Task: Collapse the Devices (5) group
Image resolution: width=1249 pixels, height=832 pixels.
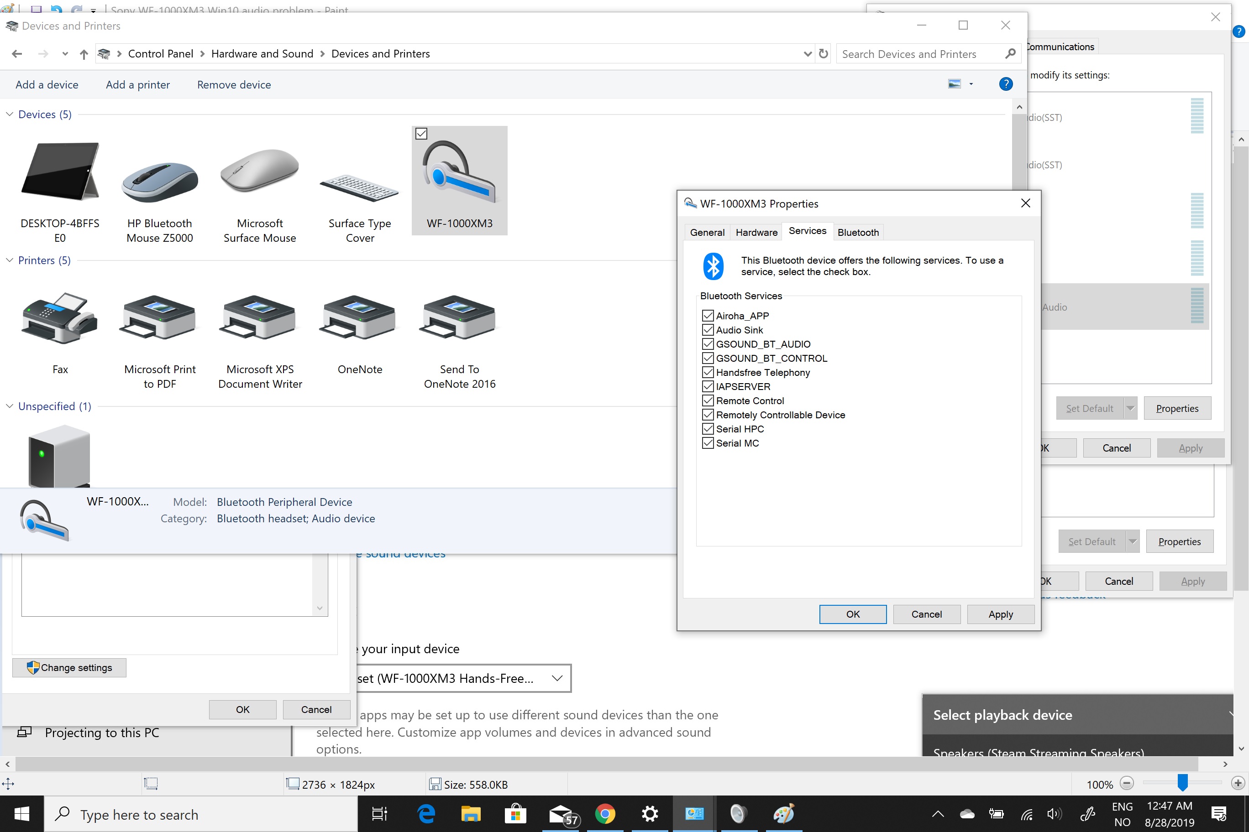Action: (x=10, y=114)
